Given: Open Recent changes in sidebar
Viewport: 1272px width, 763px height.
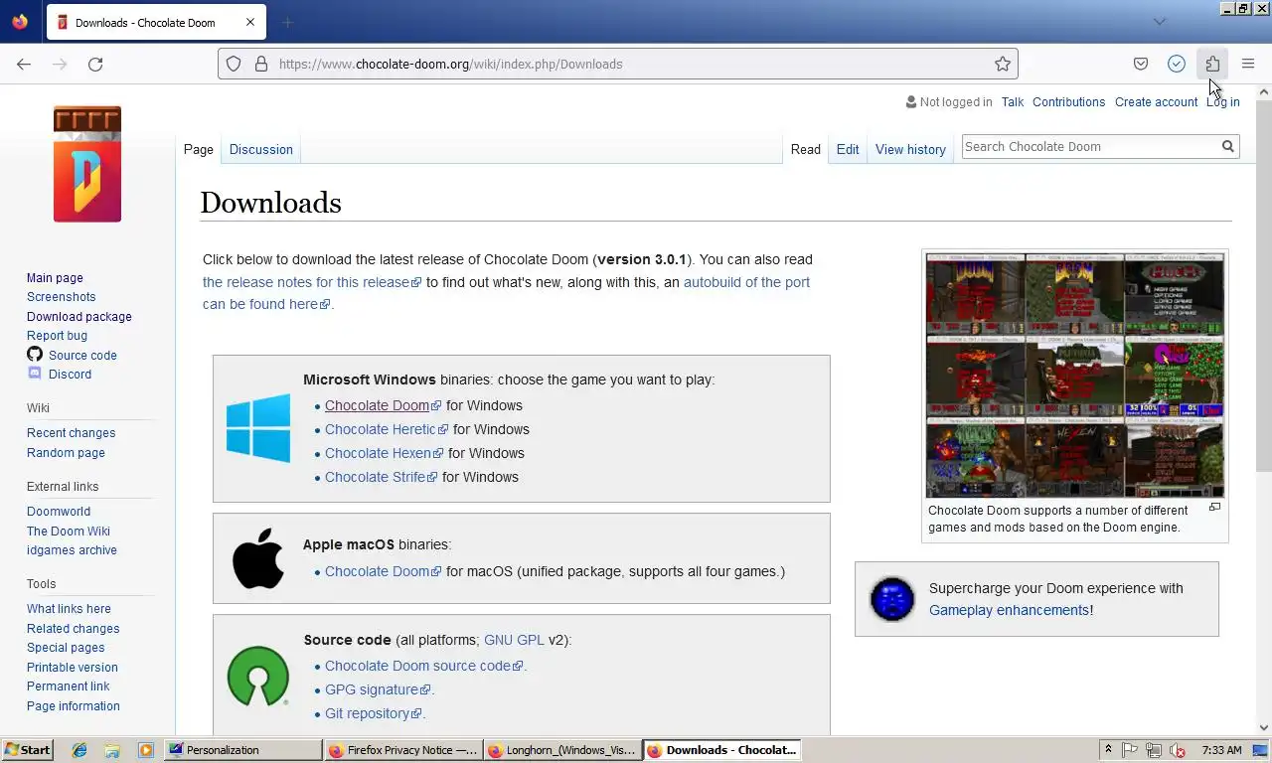Looking at the screenshot, I should coord(71,433).
